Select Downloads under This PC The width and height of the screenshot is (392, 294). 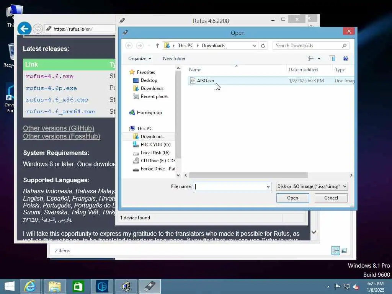[x=152, y=137]
